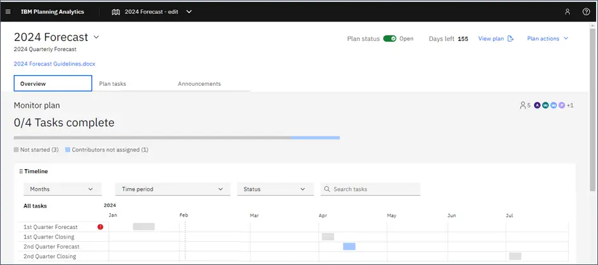598x265 pixels.
Task: Open the hamburger navigation menu
Action: 8,12
